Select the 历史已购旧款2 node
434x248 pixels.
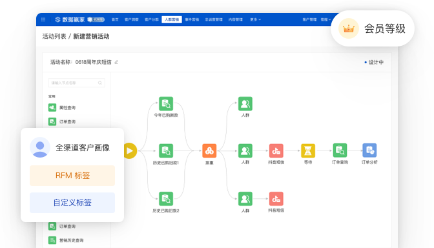166,199
